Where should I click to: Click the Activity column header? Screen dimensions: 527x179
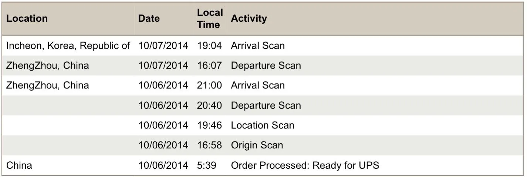(249, 18)
